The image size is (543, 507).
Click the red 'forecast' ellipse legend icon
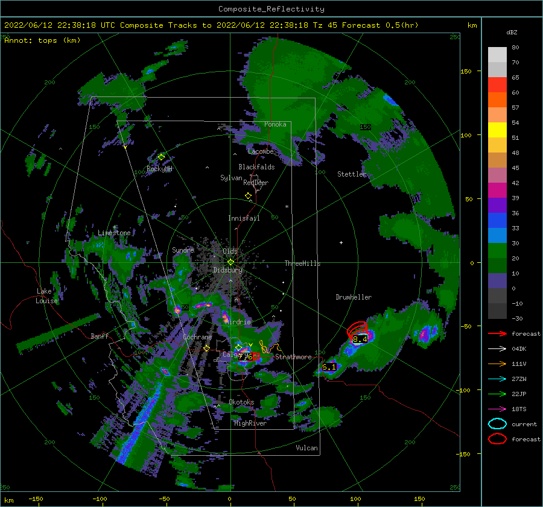(497, 439)
